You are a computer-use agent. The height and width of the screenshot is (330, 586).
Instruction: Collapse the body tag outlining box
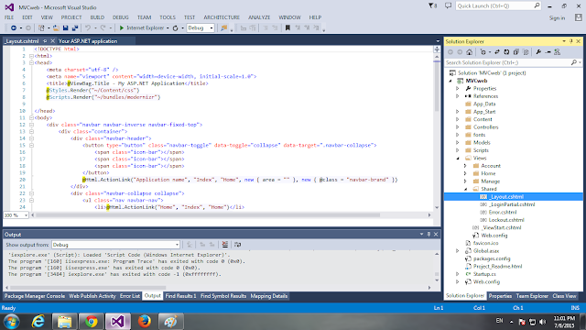(31, 118)
